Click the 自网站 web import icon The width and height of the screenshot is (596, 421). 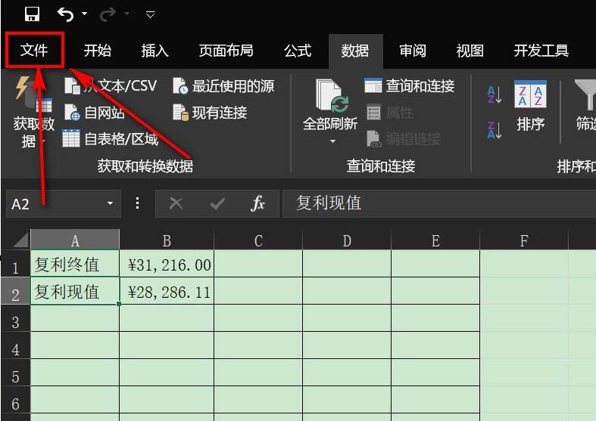[x=72, y=113]
